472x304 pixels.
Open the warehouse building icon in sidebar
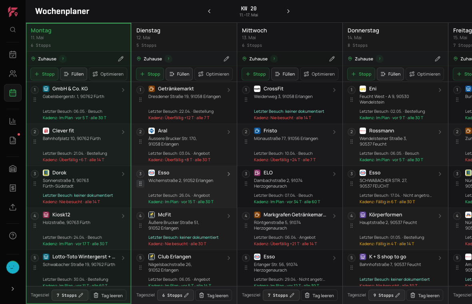pos(13,169)
